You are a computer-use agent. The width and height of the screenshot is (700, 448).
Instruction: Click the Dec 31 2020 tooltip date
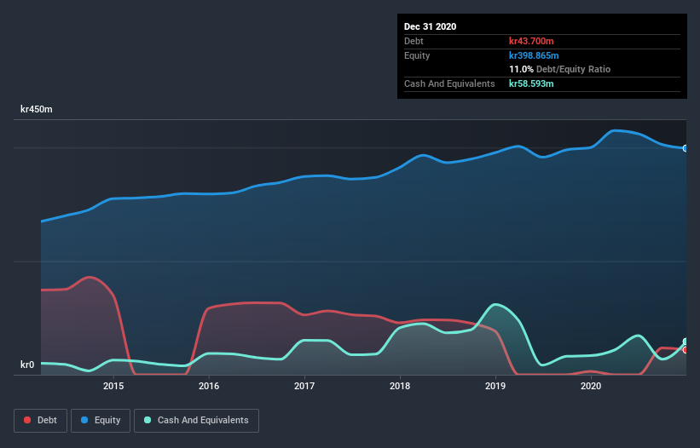[x=430, y=26]
